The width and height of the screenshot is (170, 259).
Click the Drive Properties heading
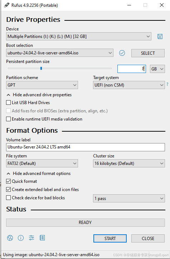pos(33,19)
